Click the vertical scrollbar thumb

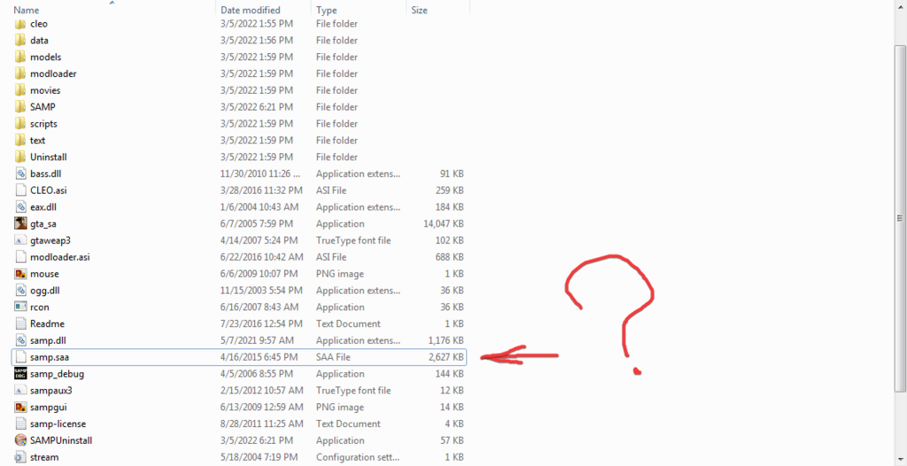point(900,217)
